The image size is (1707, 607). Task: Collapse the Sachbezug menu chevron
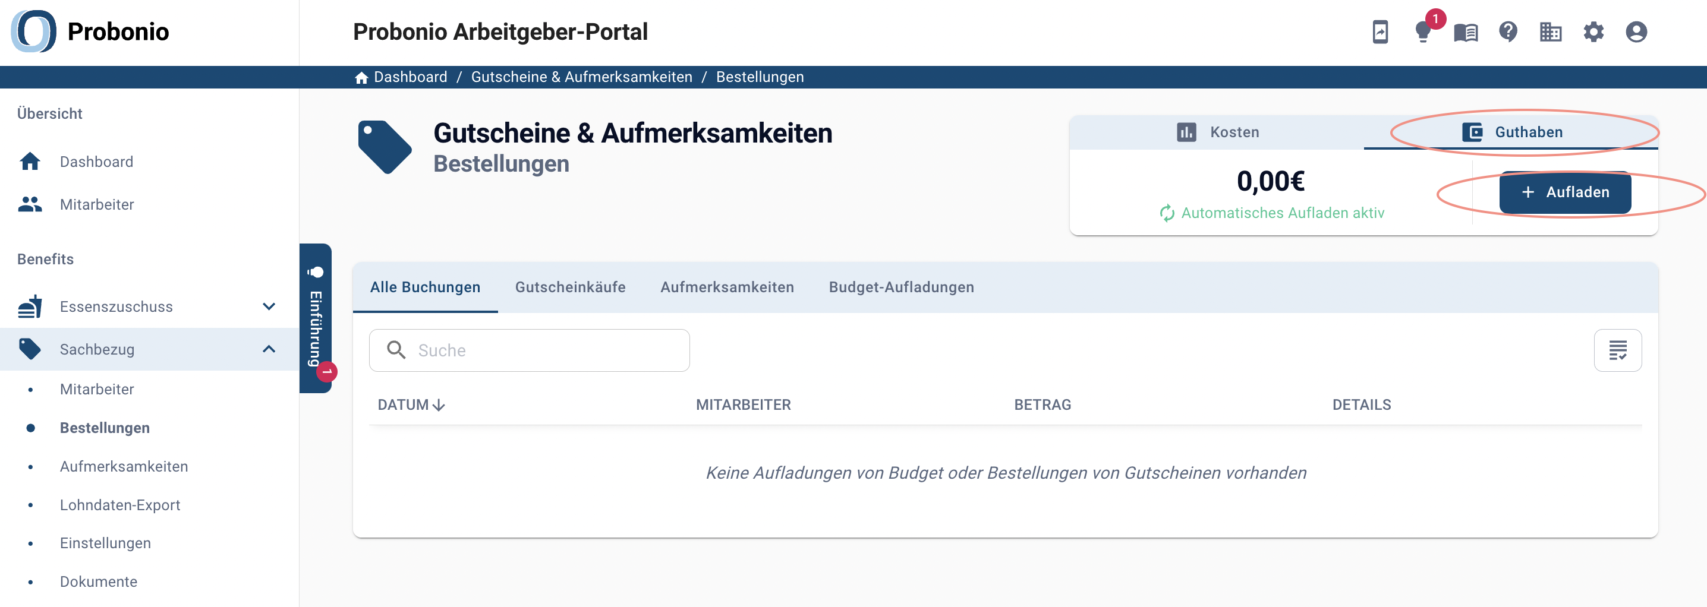point(269,349)
